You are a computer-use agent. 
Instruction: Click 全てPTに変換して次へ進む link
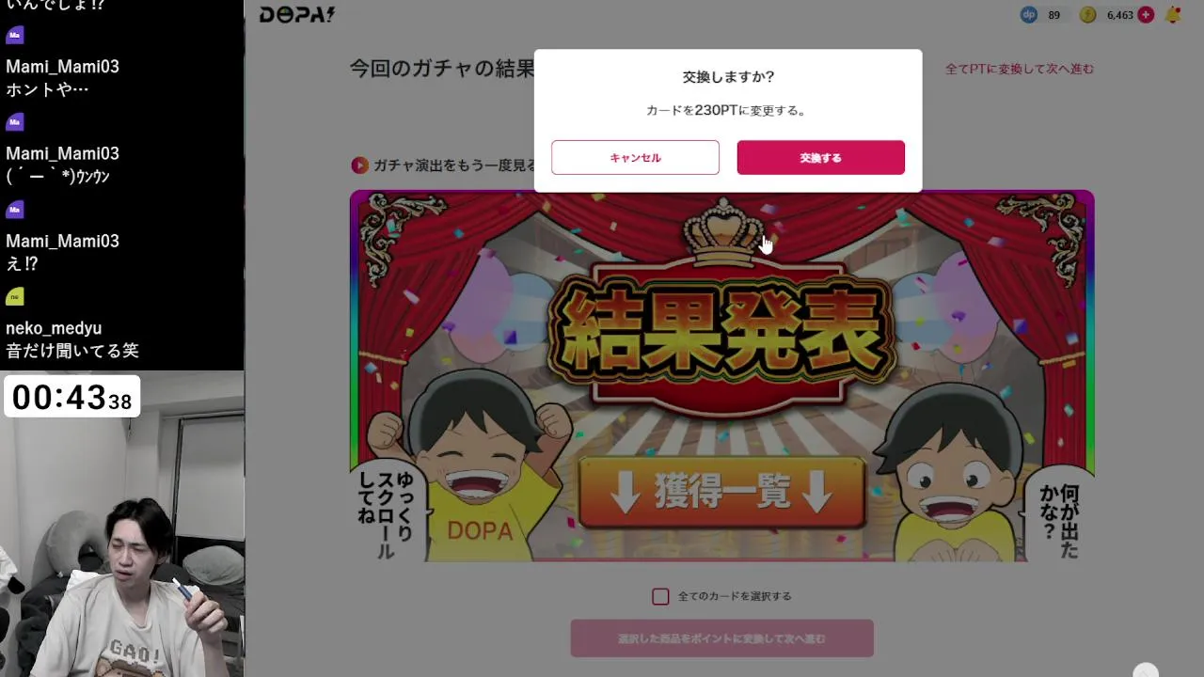(1020, 69)
